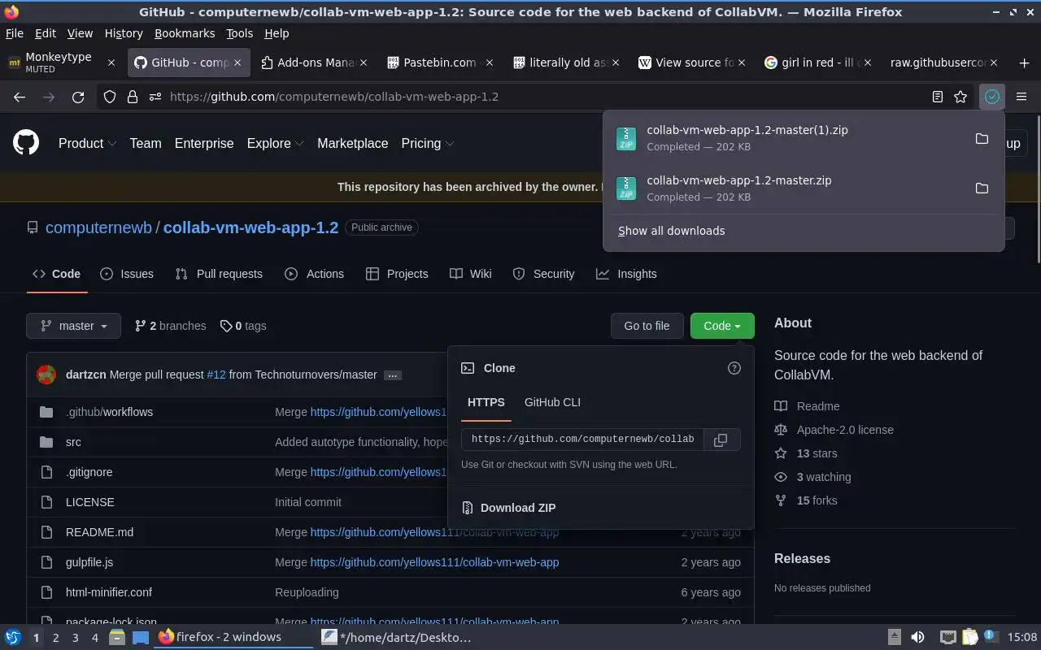Select the GitHub CLI clone tab
Screen dimensions: 1041x650
point(552,402)
